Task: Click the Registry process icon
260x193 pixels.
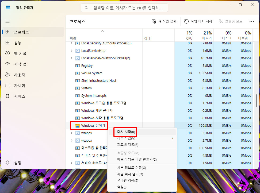Action: 77,66
